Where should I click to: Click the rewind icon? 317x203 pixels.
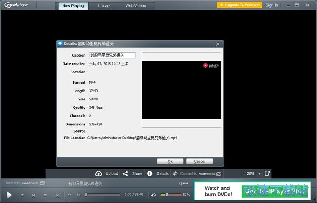coord(69,195)
